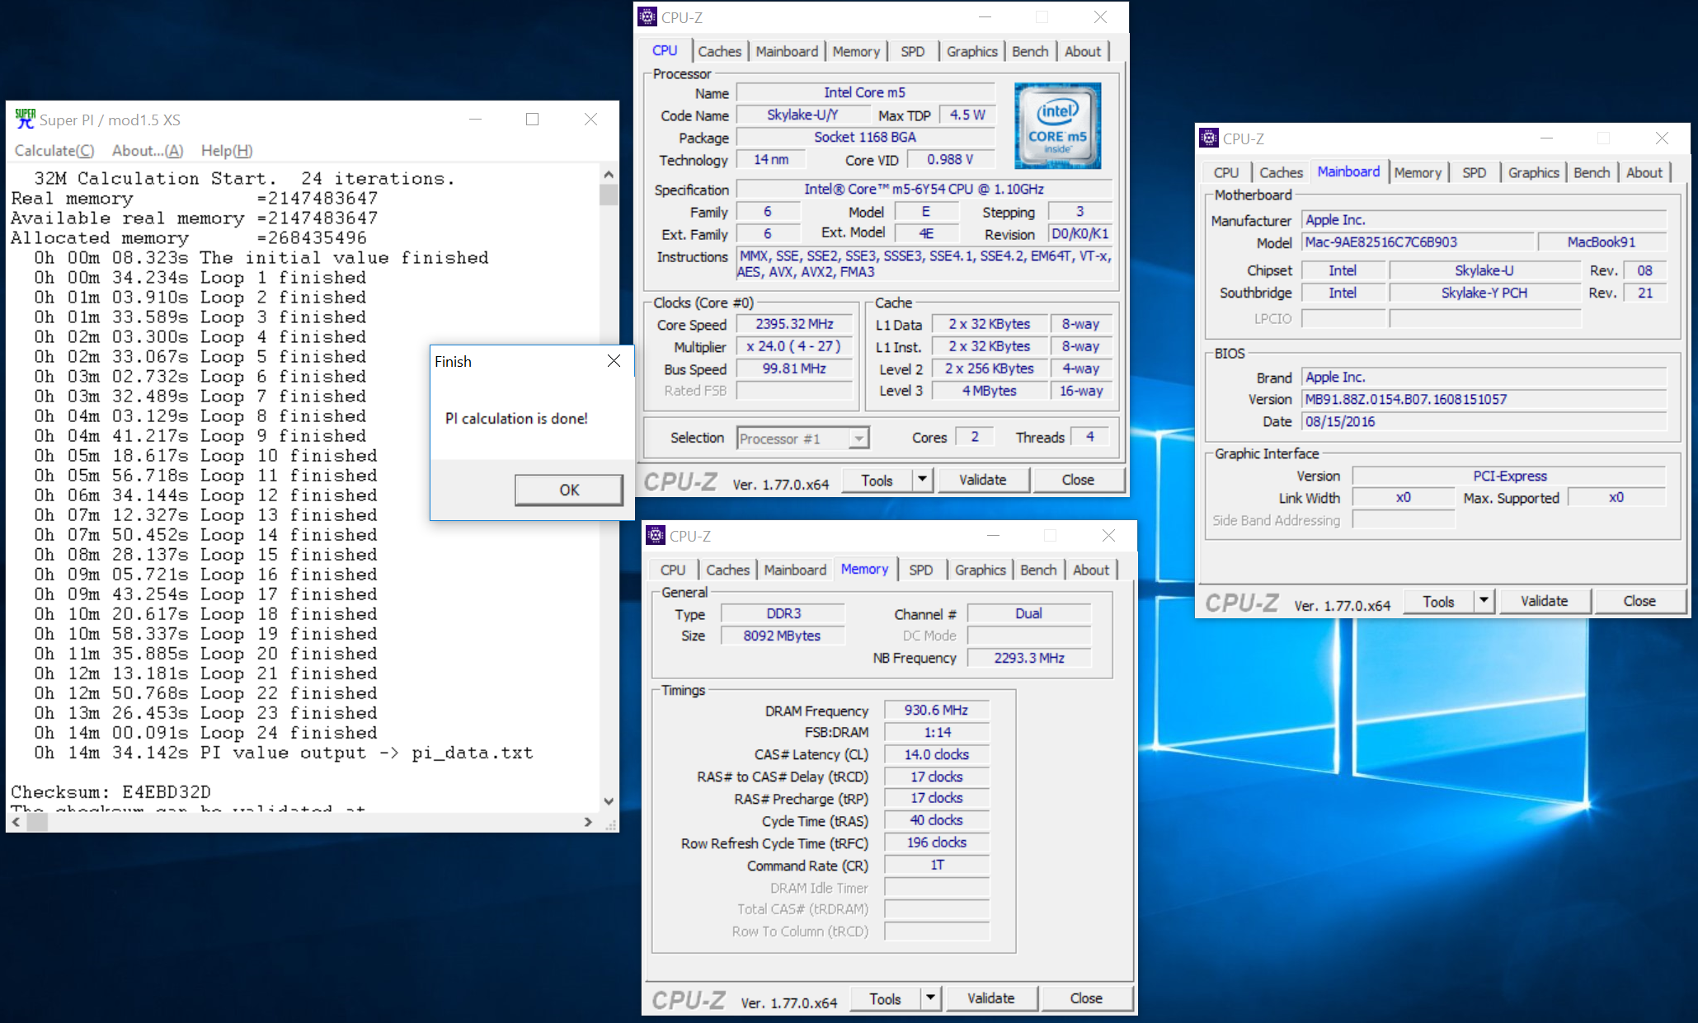Open the Calculate menu in Super PI
Screen dimensions: 1698x1023
(54, 151)
